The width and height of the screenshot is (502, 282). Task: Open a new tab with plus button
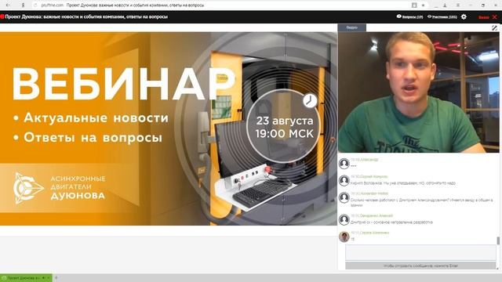click(x=56, y=278)
